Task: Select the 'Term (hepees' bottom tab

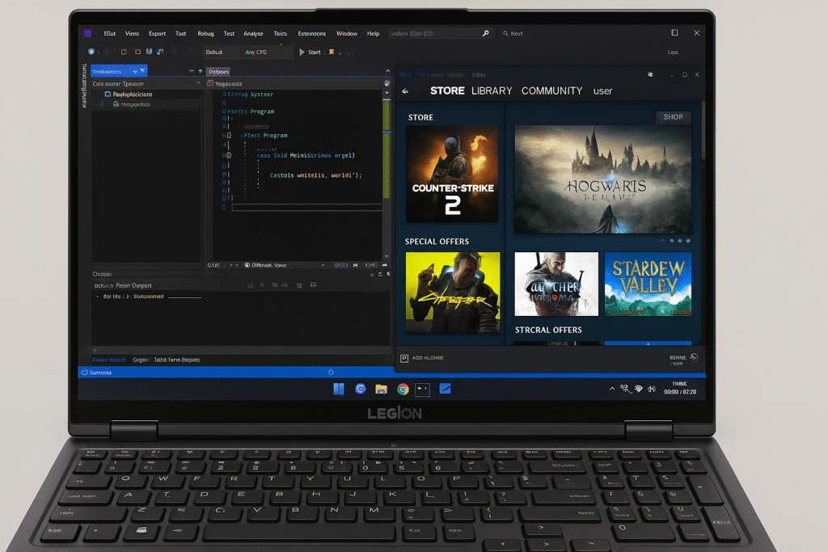Action: 177,360
